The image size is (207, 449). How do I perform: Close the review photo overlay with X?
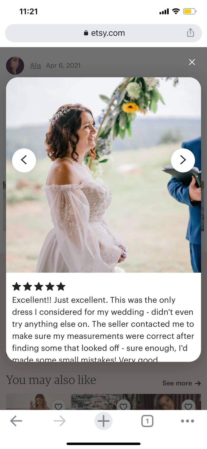click(192, 62)
